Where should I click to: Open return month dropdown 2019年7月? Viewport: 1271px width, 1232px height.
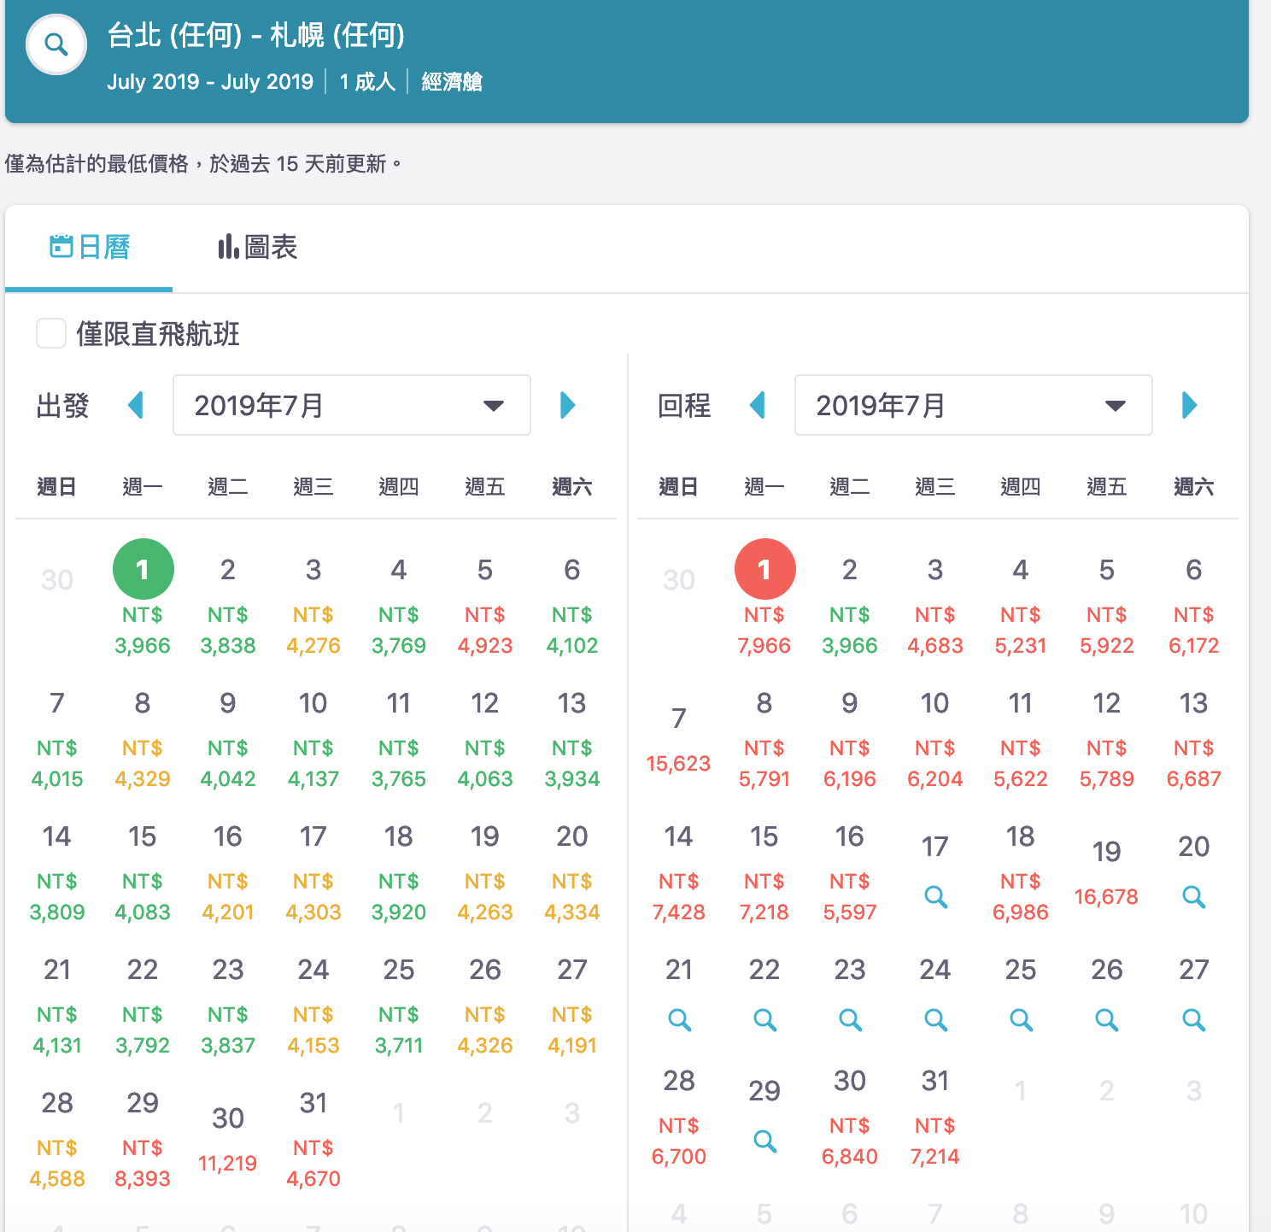(974, 405)
